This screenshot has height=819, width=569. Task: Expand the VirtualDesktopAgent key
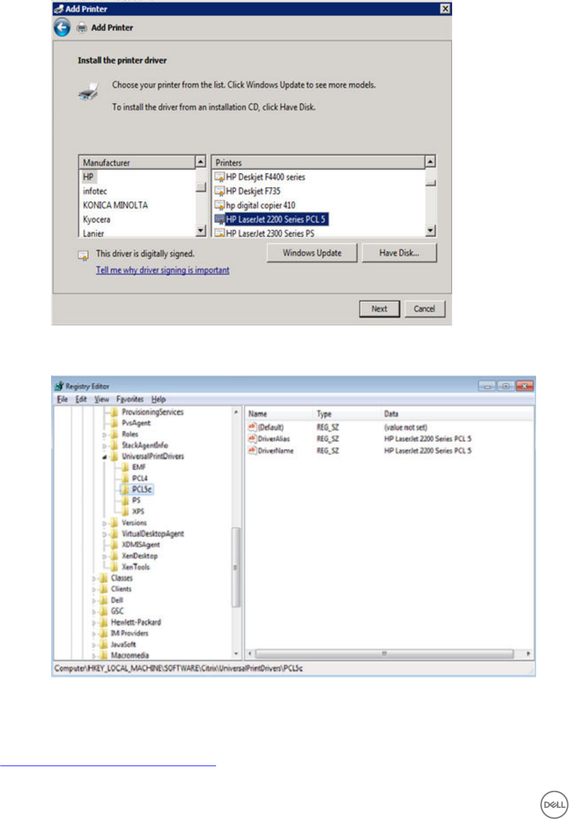pyautogui.click(x=105, y=534)
